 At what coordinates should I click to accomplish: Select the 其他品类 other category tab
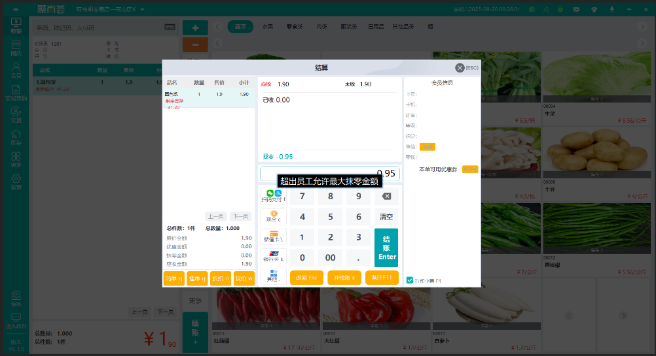point(403,27)
